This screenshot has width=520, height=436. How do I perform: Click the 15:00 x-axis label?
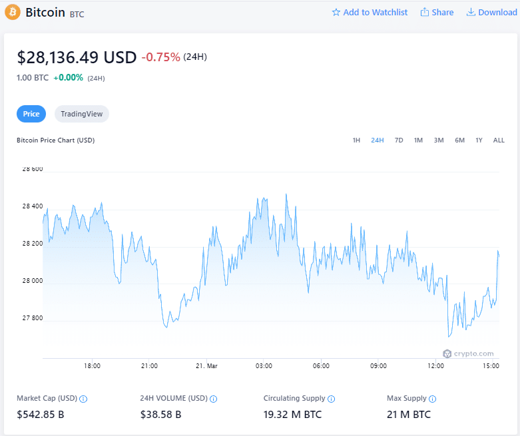pyautogui.click(x=491, y=365)
